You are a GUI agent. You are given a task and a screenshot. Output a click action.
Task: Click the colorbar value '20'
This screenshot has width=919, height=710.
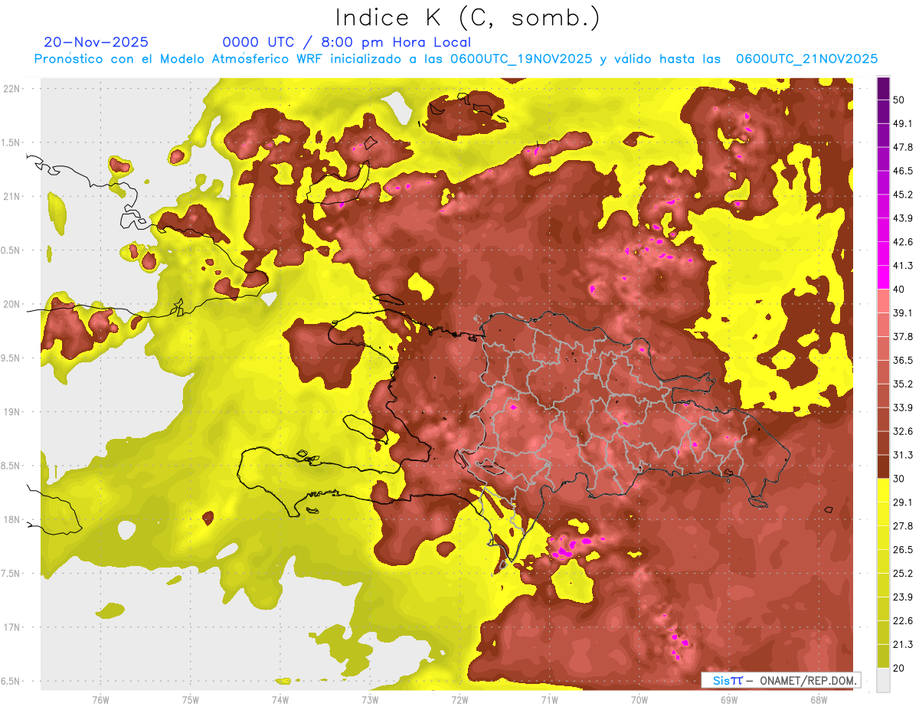[900, 668]
